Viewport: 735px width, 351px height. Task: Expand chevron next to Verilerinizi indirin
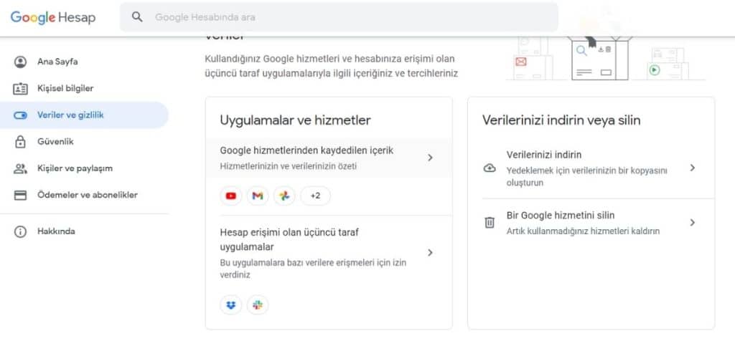pos(693,168)
